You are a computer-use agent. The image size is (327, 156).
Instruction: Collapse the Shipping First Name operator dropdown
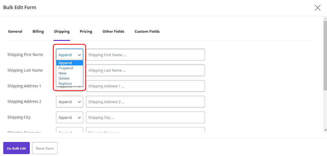(x=69, y=55)
